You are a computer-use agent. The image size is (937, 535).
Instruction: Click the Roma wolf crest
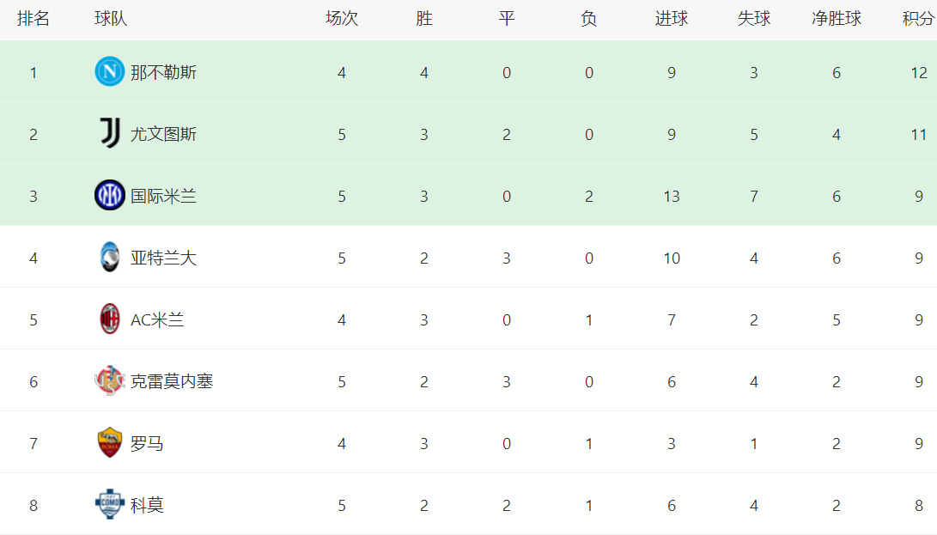[109, 443]
